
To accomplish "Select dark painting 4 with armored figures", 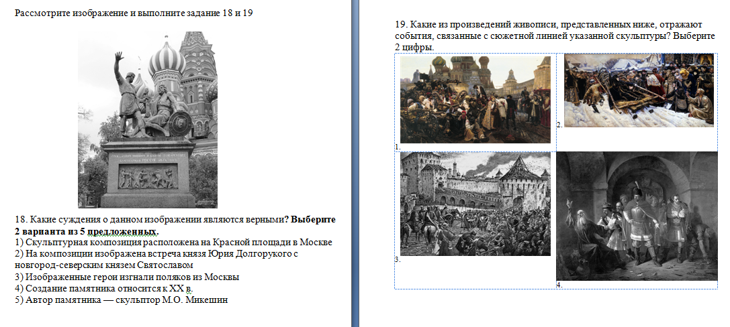I will pyautogui.click(x=637, y=216).
